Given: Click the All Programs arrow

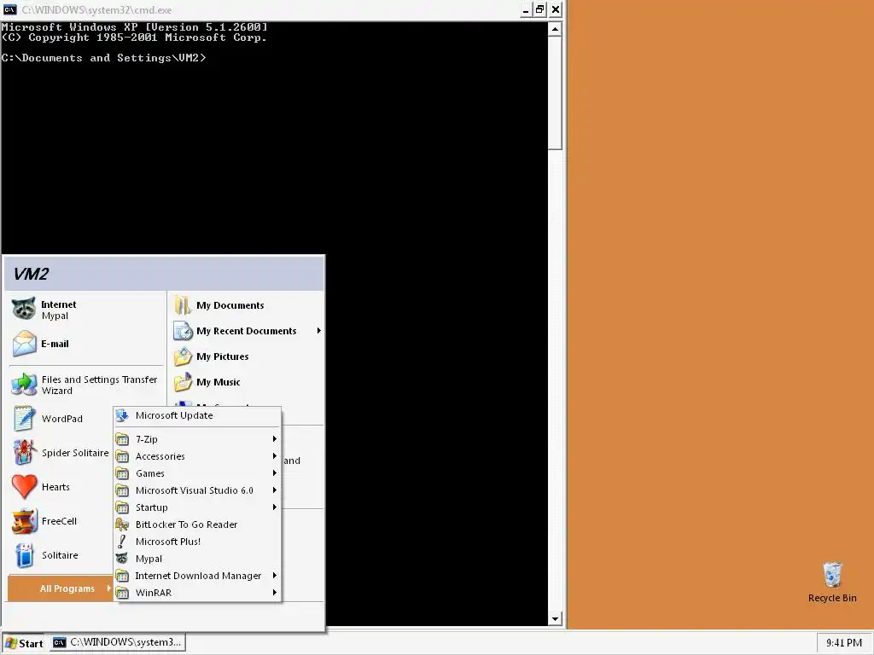Looking at the screenshot, I should tap(108, 588).
